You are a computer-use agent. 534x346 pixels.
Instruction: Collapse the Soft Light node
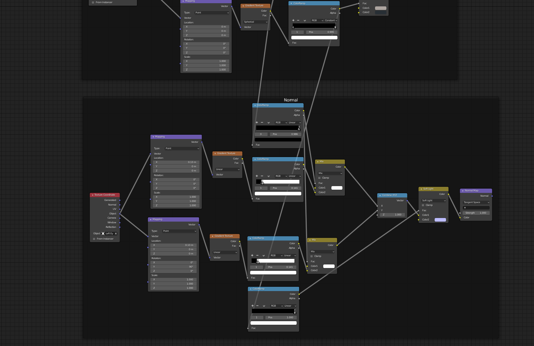(x=421, y=189)
